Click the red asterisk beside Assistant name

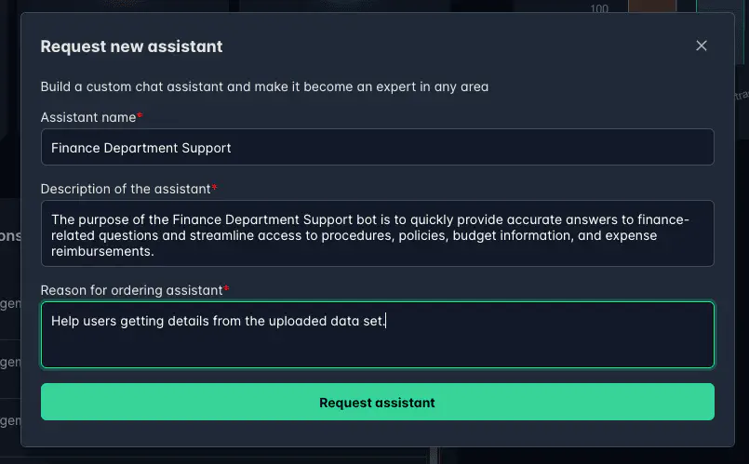[x=140, y=116]
